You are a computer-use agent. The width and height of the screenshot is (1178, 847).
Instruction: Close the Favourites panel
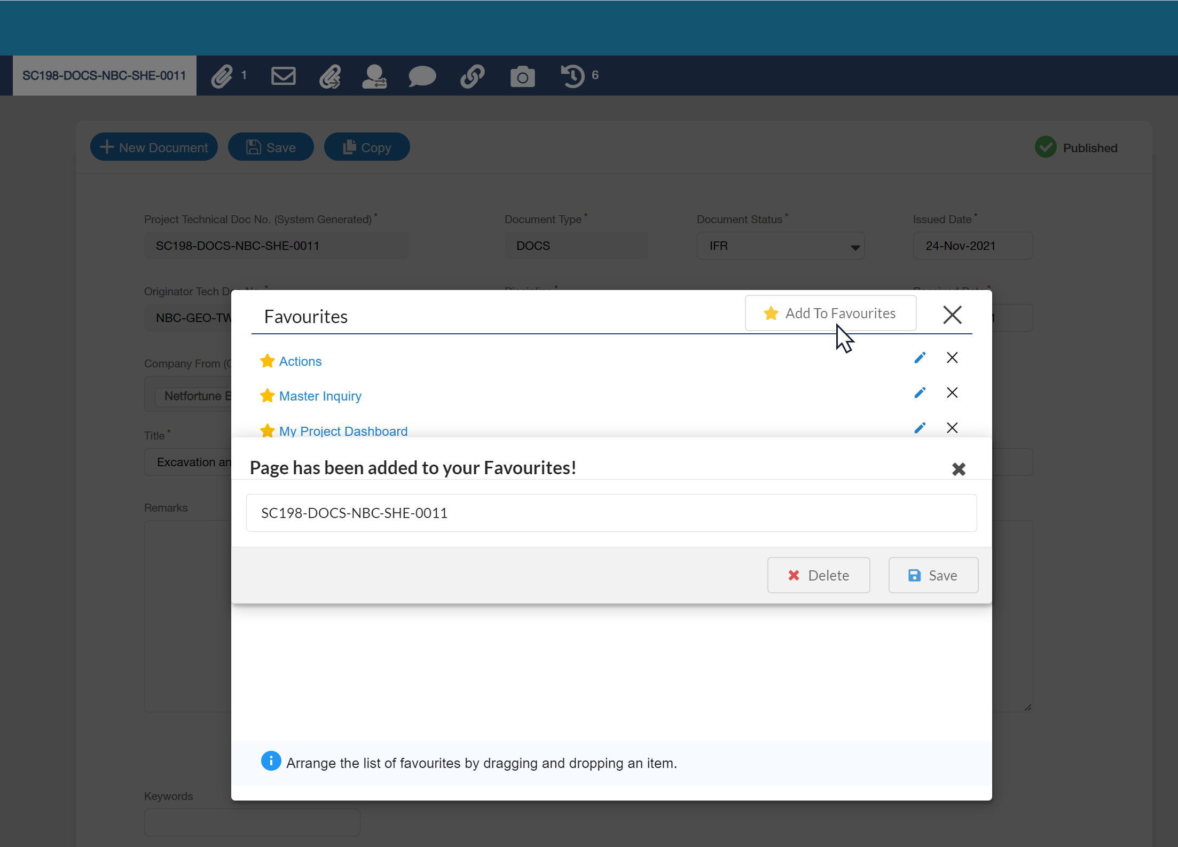click(x=952, y=315)
